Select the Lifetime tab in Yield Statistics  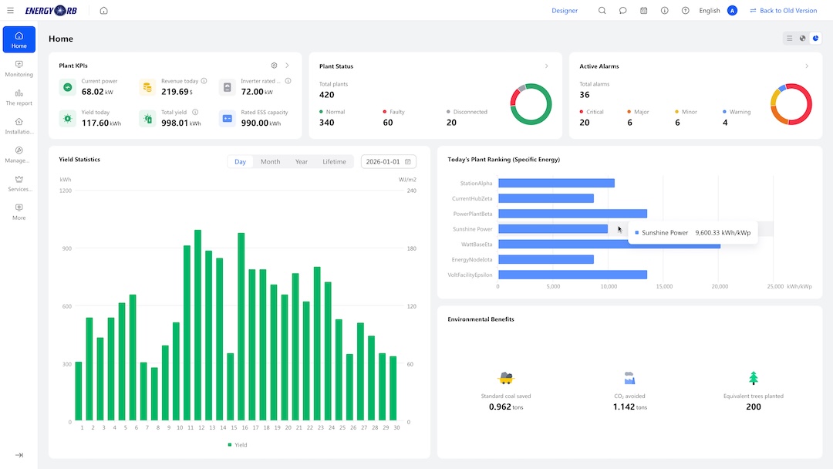click(334, 161)
